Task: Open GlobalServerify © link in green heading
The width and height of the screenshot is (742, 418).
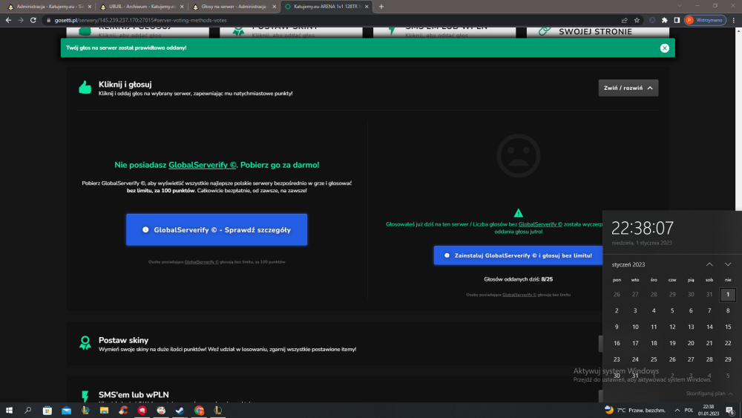Action: coord(202,165)
